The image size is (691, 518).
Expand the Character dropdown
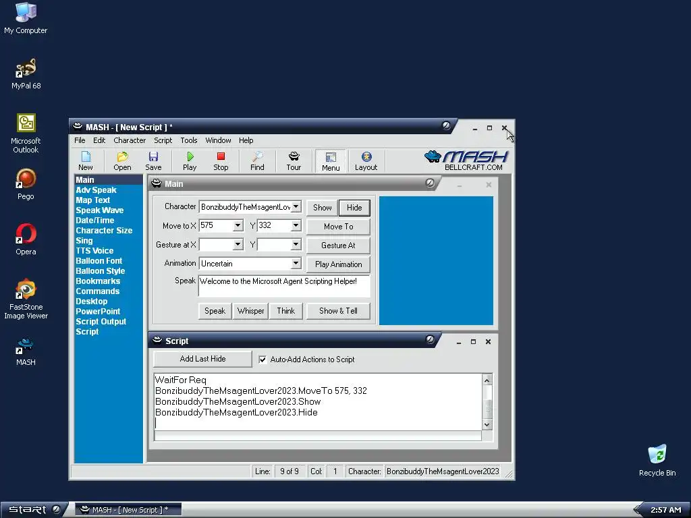click(296, 206)
